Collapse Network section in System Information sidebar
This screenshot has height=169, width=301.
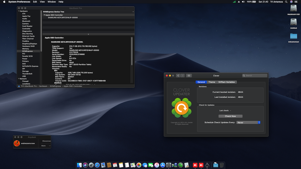tap(18, 79)
